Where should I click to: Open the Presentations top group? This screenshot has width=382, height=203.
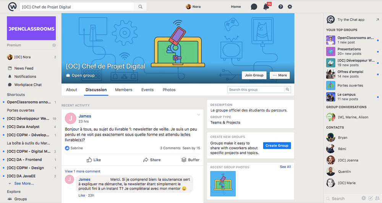pyautogui.click(x=353, y=52)
